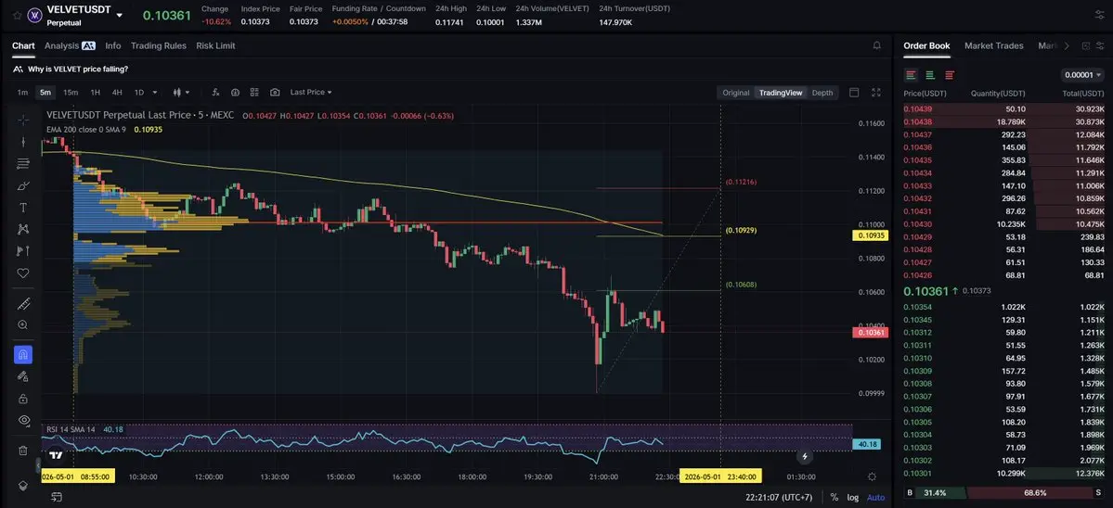Screen dimensions: 1113x508
Task: Open chart layout grid icon
Action: pos(255,92)
